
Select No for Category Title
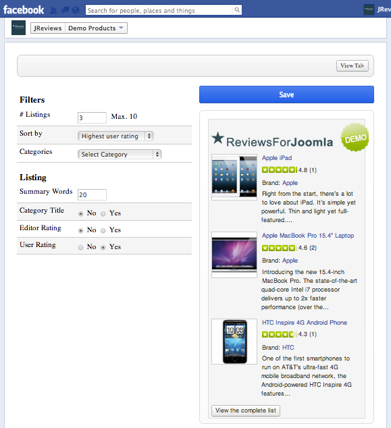[81, 214]
